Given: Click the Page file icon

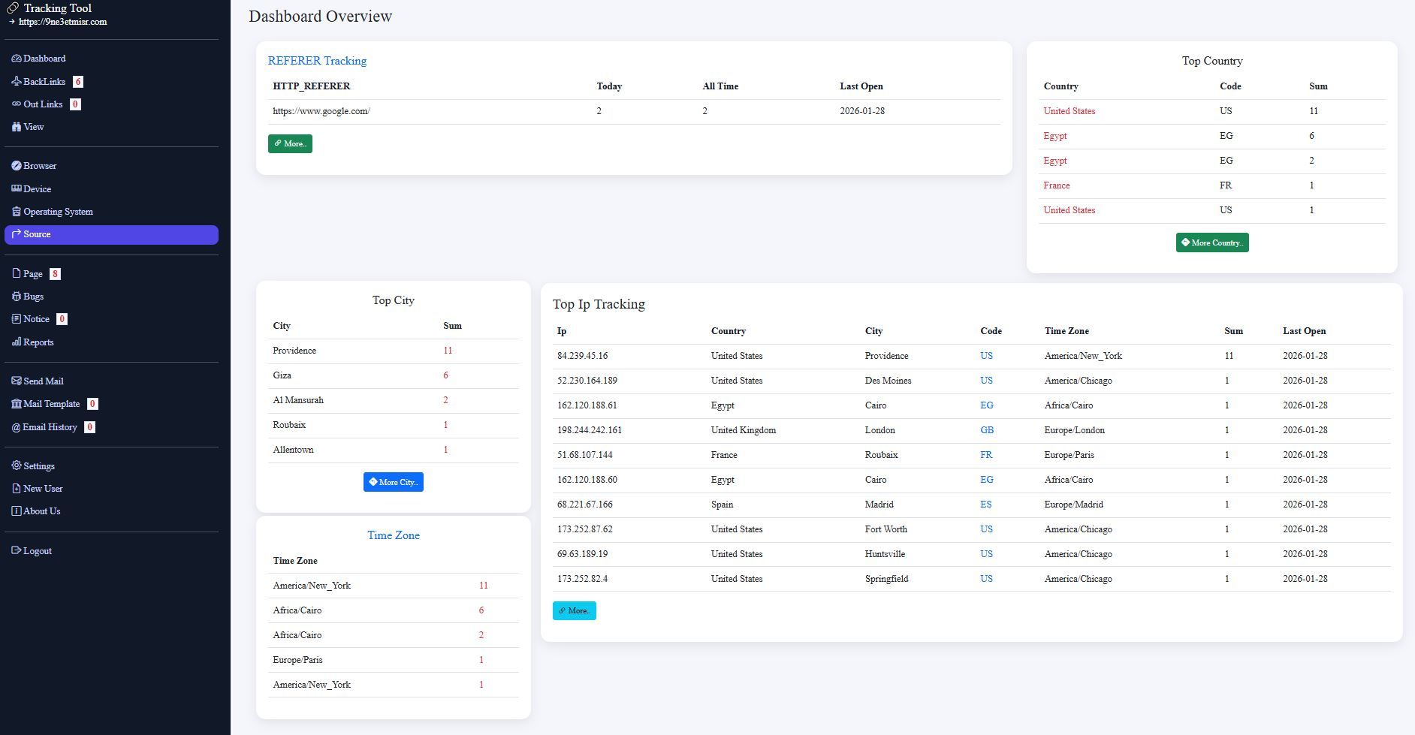Looking at the screenshot, I should pos(17,274).
